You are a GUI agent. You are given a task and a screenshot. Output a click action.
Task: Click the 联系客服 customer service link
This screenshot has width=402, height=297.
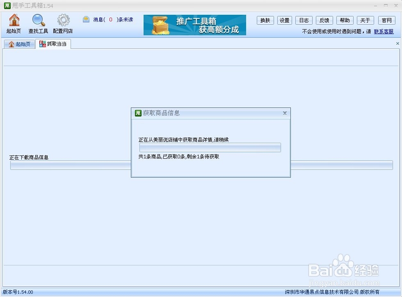384,31
